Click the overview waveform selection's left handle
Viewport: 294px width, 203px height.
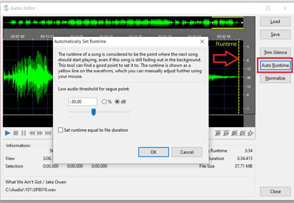(212, 23)
